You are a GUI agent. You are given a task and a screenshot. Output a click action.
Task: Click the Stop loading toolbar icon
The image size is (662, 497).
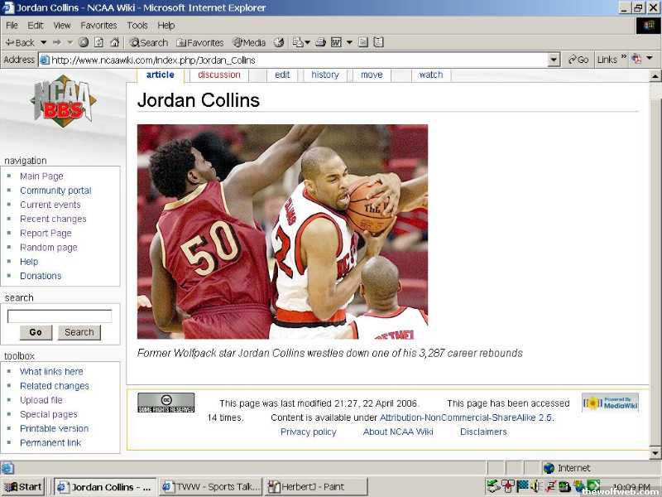[x=84, y=42]
